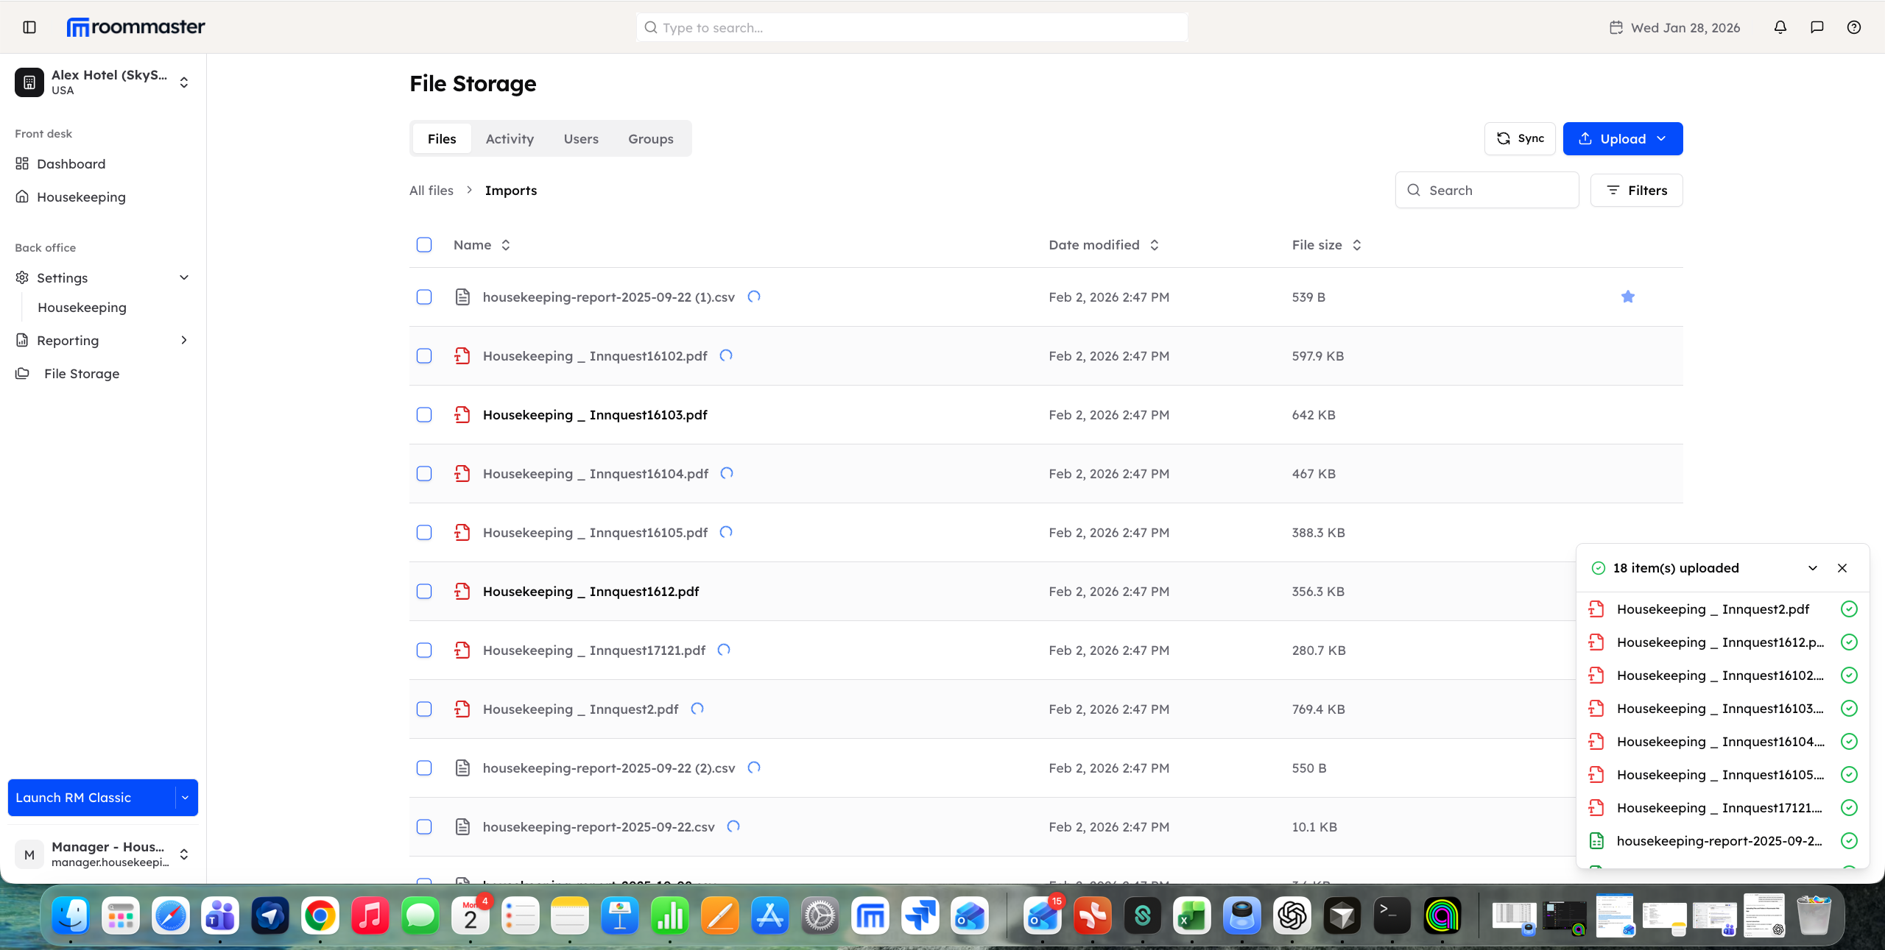Switch to the Groups tab
This screenshot has width=1885, height=950.
[x=650, y=138]
